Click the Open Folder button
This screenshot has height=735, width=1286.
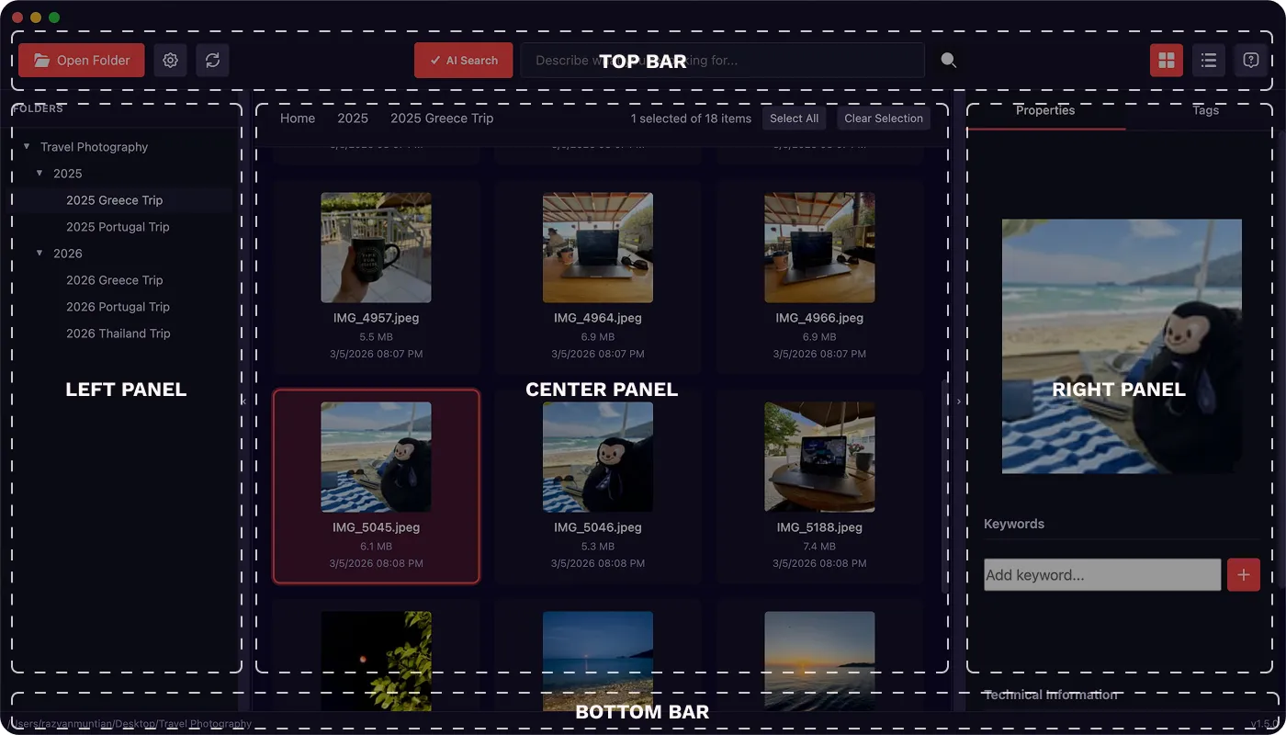coord(82,61)
